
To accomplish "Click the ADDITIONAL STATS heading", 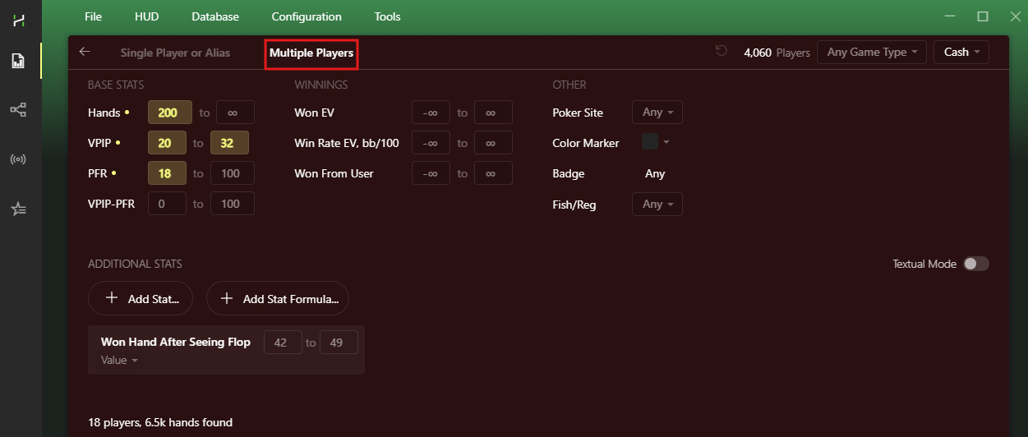I will click(135, 264).
